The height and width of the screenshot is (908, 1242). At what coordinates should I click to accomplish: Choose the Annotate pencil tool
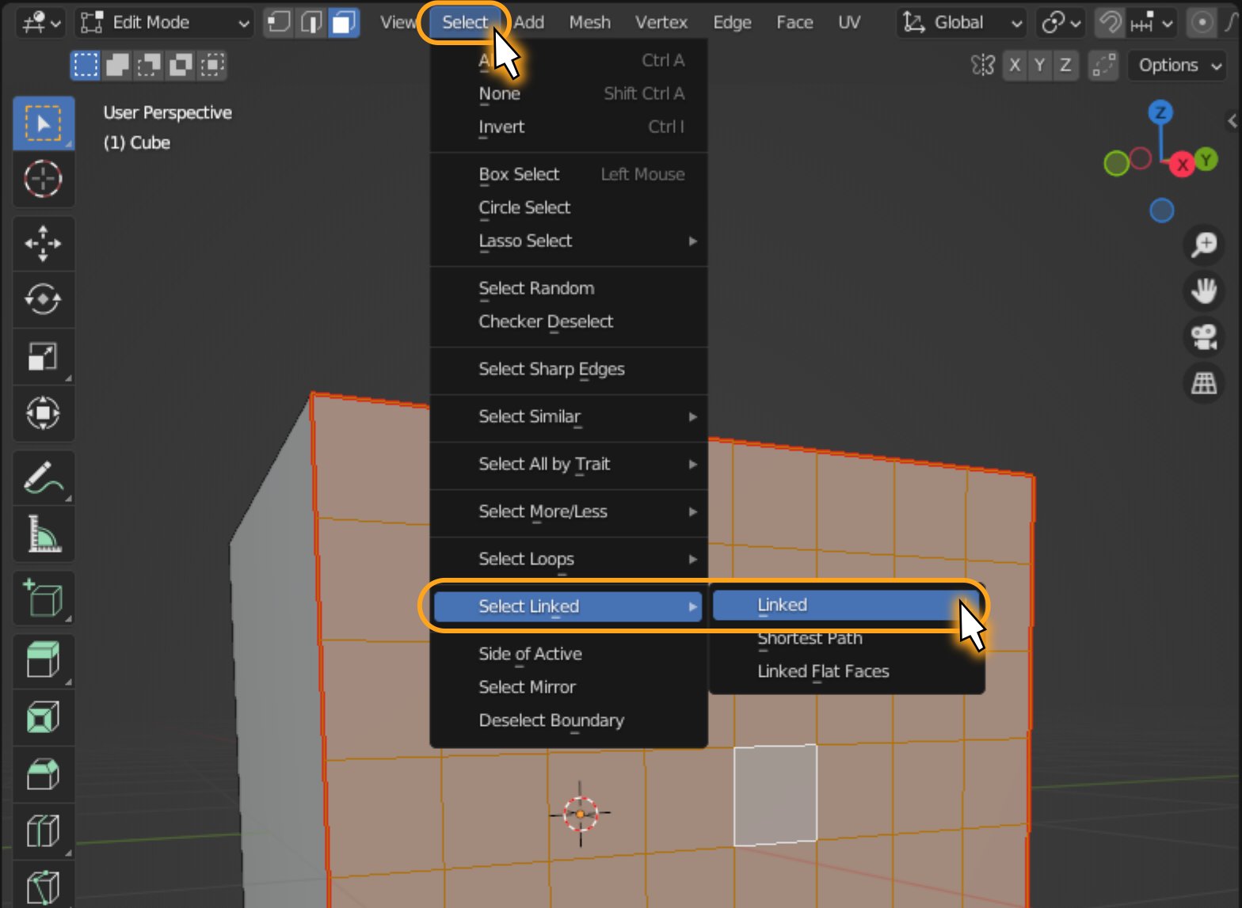(43, 477)
